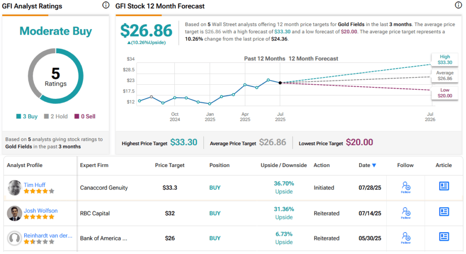Image resolution: width=466 pixels, height=254 pixels.
Task: Click the Expert Firm column header
Action: tap(94, 165)
